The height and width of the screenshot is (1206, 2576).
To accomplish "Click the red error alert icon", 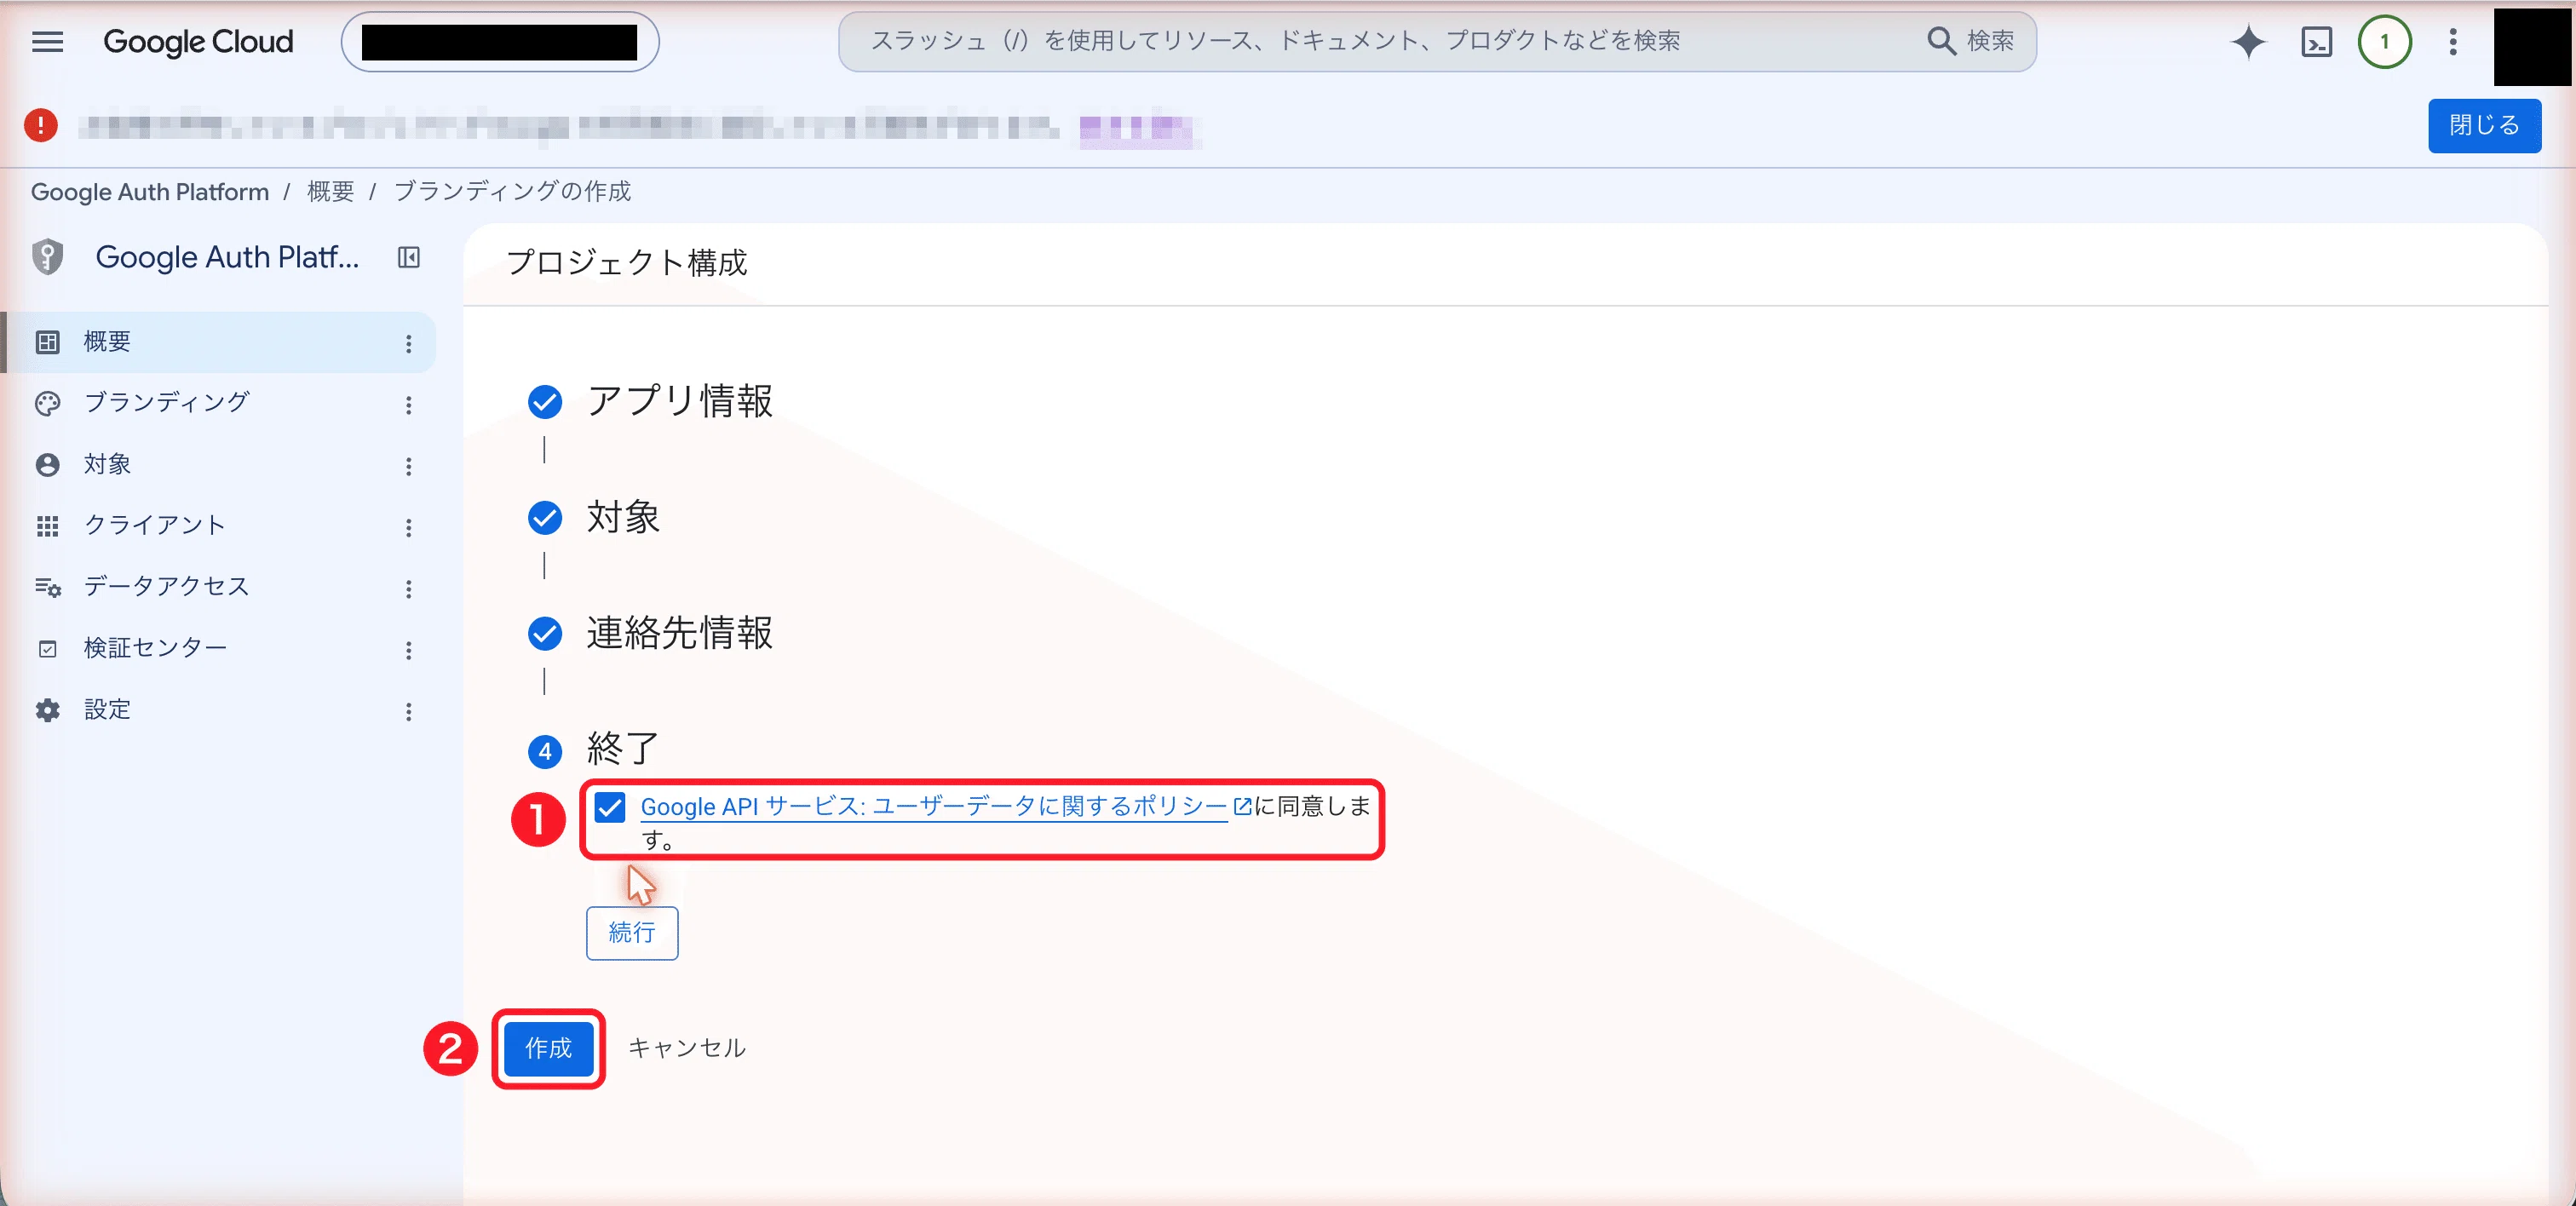I will click(x=41, y=125).
